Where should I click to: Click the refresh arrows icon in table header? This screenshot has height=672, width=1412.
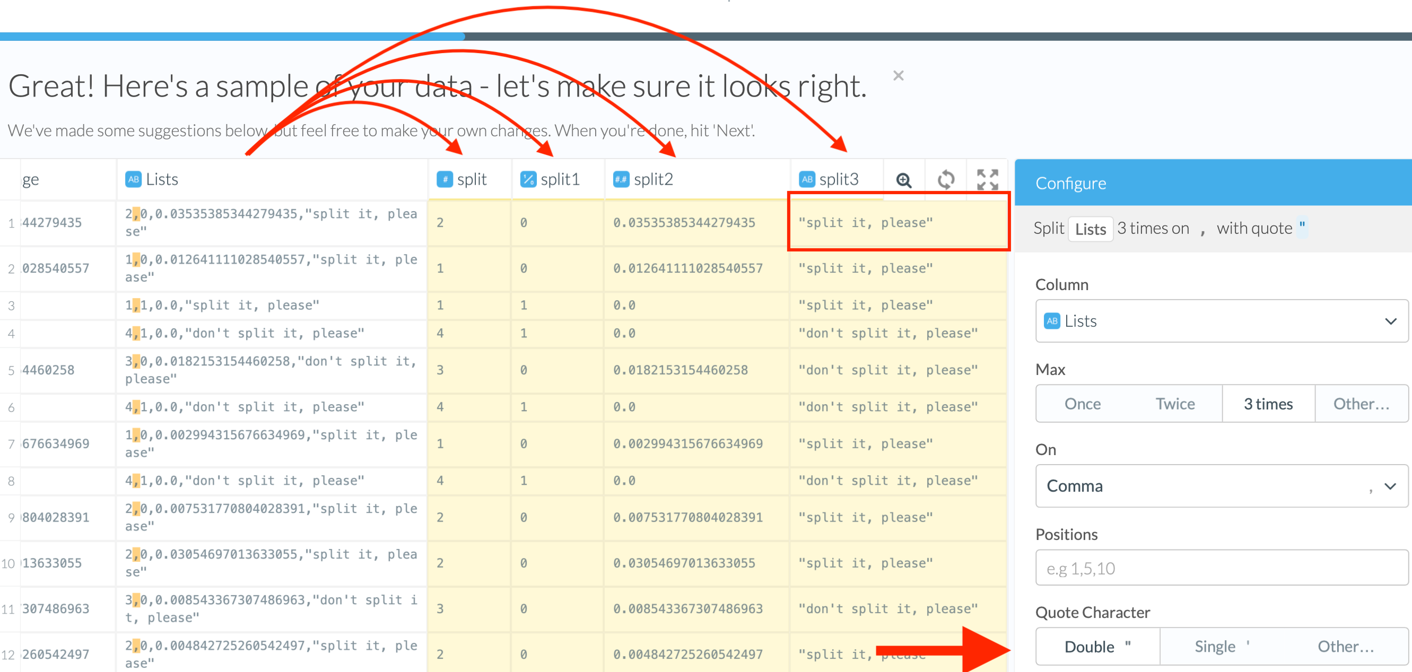(946, 180)
